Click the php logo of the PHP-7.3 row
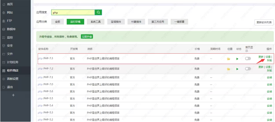The width and height of the screenshot is (275, 122). (x=40, y=58)
